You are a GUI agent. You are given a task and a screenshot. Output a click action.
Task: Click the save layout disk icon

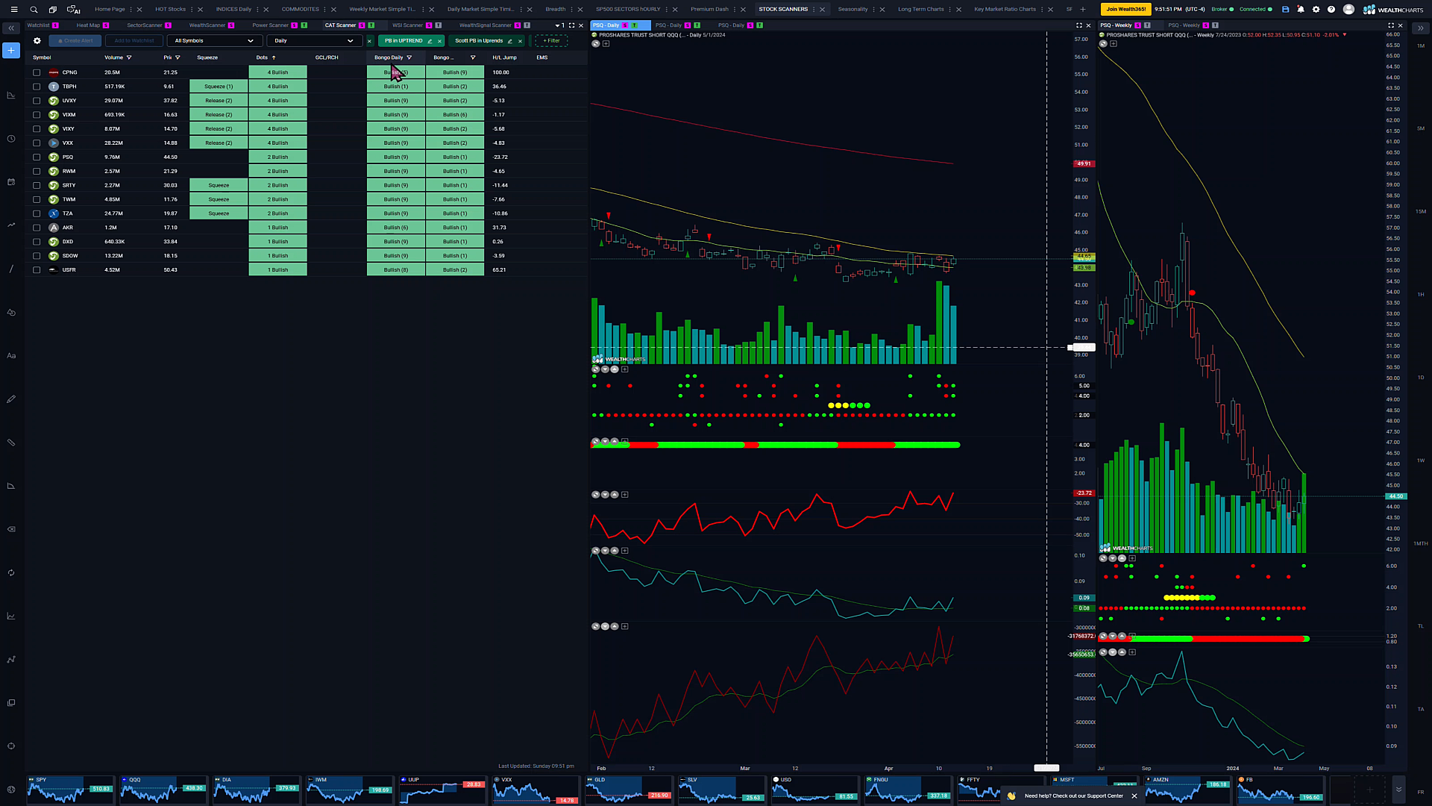(1285, 10)
